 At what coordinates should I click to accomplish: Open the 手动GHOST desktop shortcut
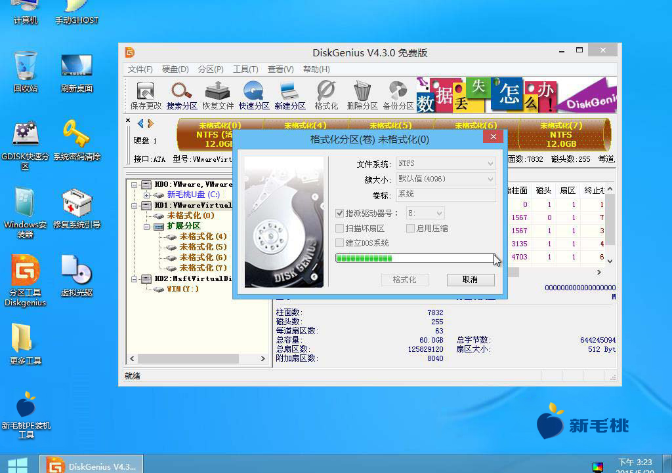(x=77, y=13)
